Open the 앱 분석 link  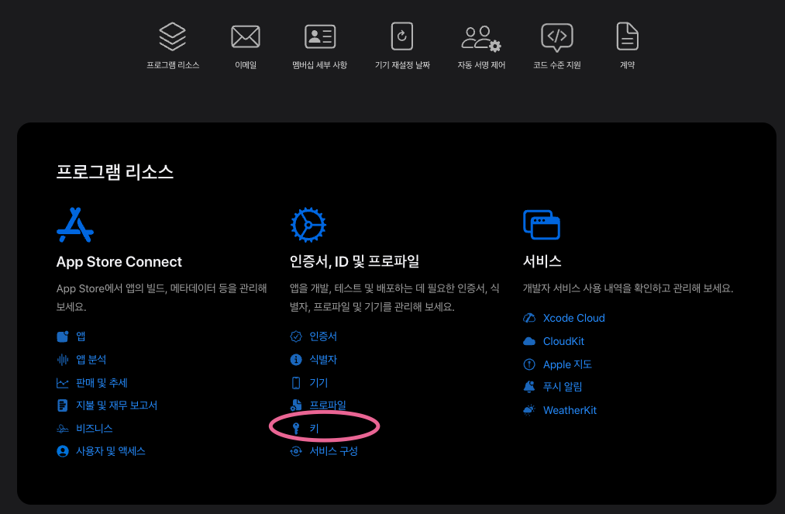(x=91, y=360)
